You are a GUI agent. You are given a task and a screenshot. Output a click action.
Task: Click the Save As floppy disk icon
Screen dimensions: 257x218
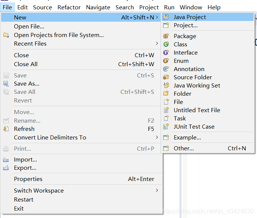6,84
